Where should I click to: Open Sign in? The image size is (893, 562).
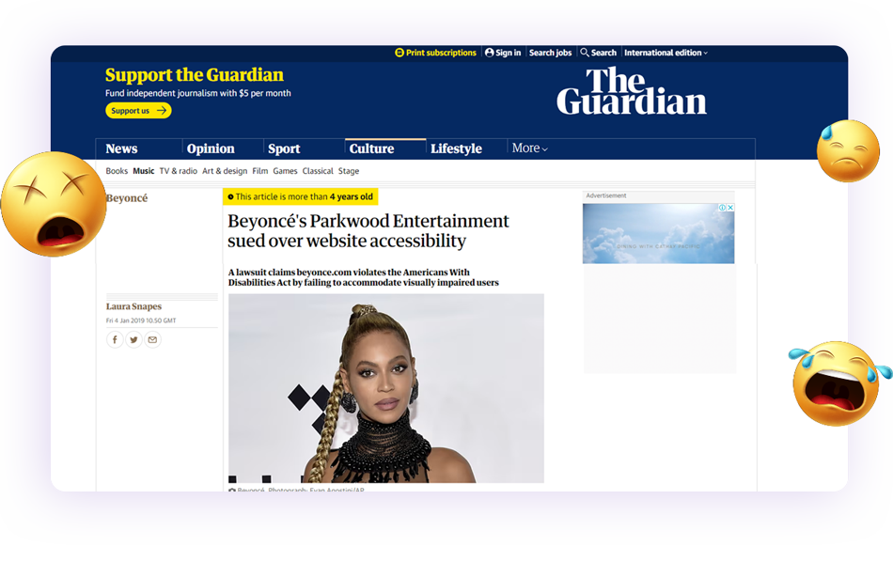(x=503, y=53)
